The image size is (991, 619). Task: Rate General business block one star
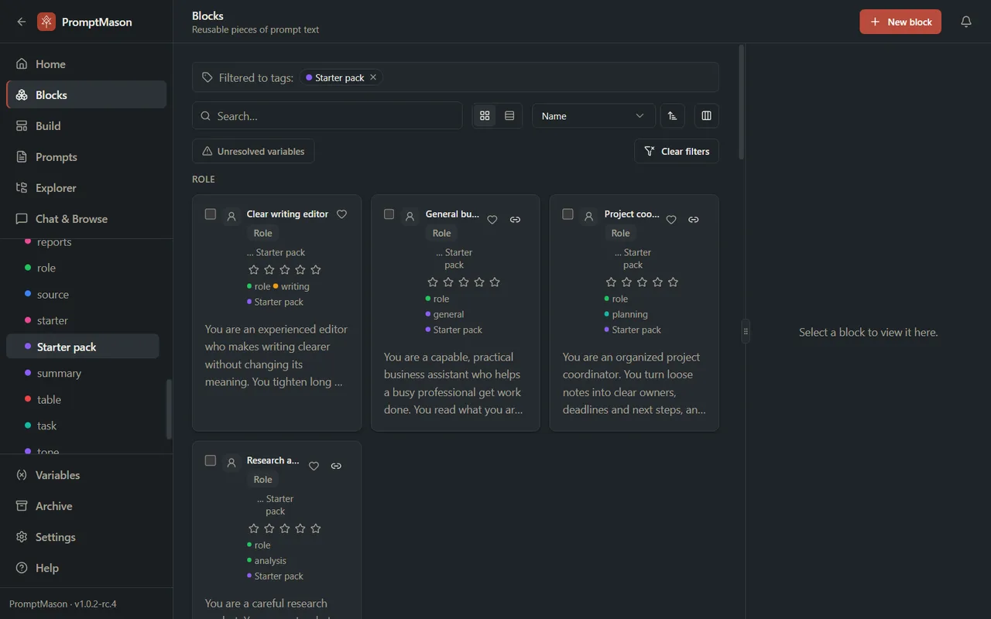click(x=433, y=282)
